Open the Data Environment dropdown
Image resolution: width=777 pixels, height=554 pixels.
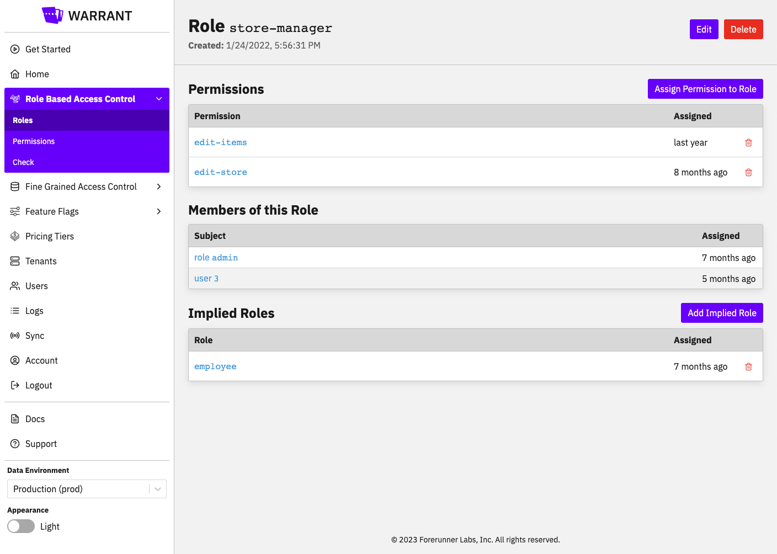pos(87,489)
